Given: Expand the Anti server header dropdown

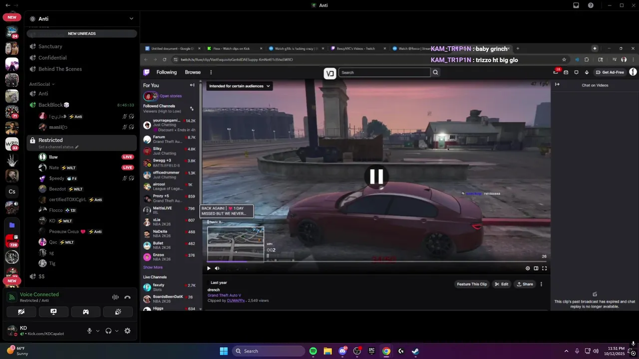Looking at the screenshot, I should click(131, 18).
